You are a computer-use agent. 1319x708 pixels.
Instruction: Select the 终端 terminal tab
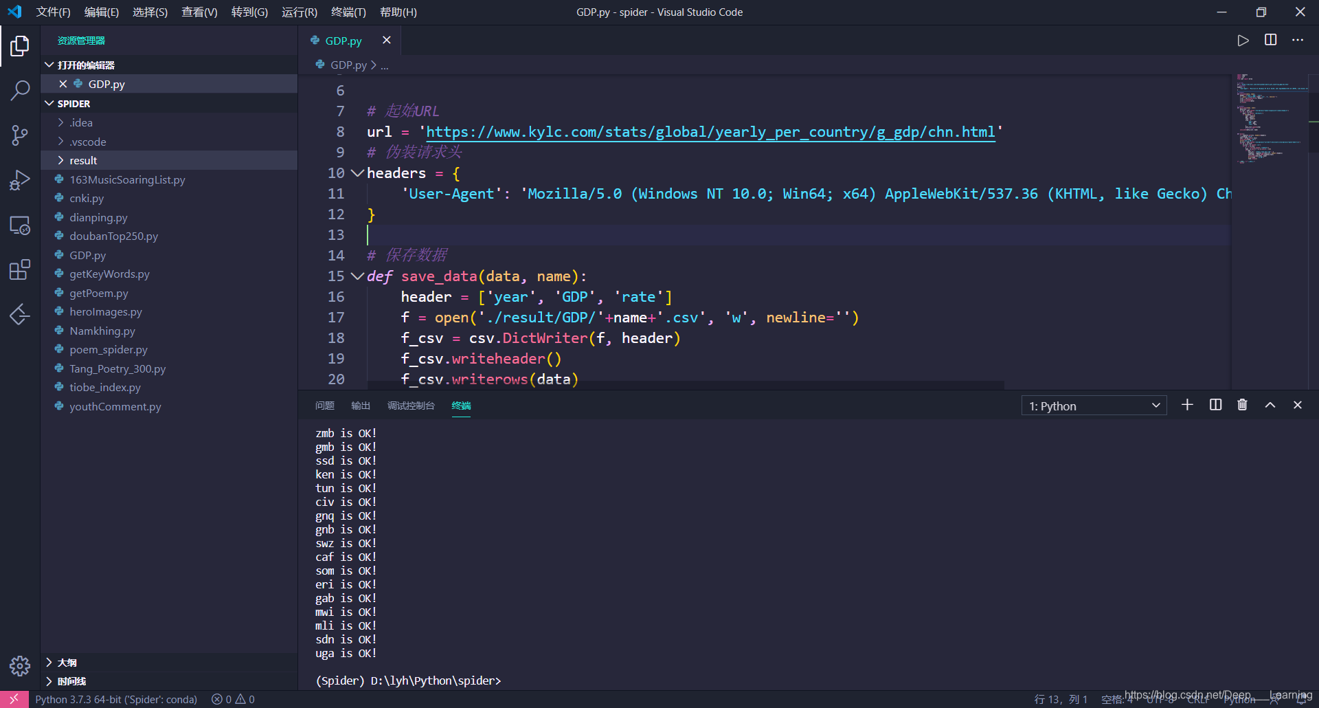tap(462, 406)
